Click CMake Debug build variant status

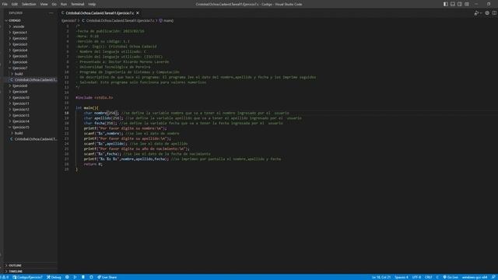point(54,277)
